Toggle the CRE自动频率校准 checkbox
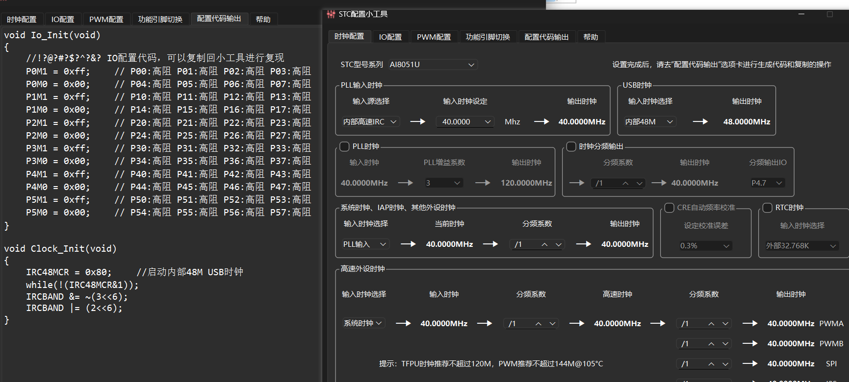 tap(669, 208)
